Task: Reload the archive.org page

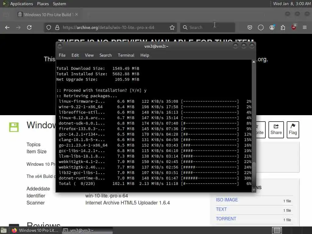Action: pos(29,27)
